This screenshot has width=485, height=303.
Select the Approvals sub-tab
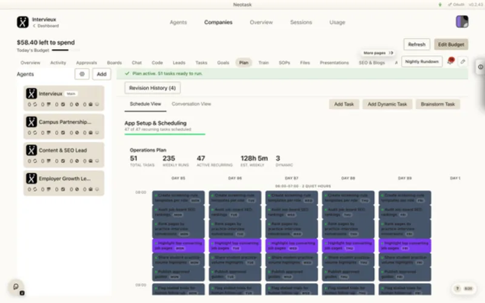coord(87,63)
